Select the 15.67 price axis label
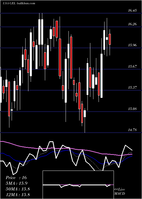The width and height of the screenshot is (142, 199). 132,66
